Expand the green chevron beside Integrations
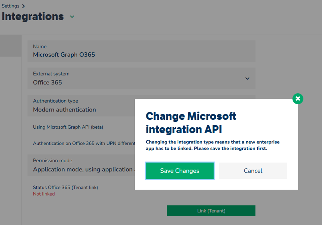This screenshot has height=225, width=322. click(72, 17)
